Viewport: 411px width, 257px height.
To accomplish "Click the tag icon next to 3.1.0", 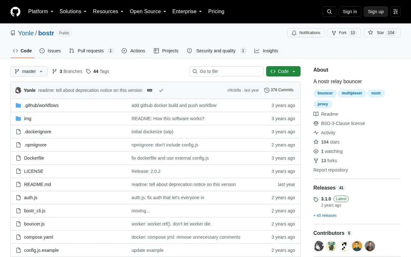I will coord(316,199).
